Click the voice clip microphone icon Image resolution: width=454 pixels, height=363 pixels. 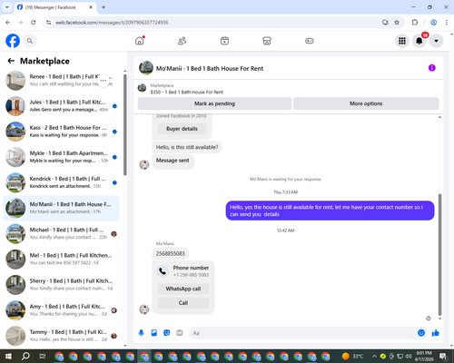click(141, 333)
